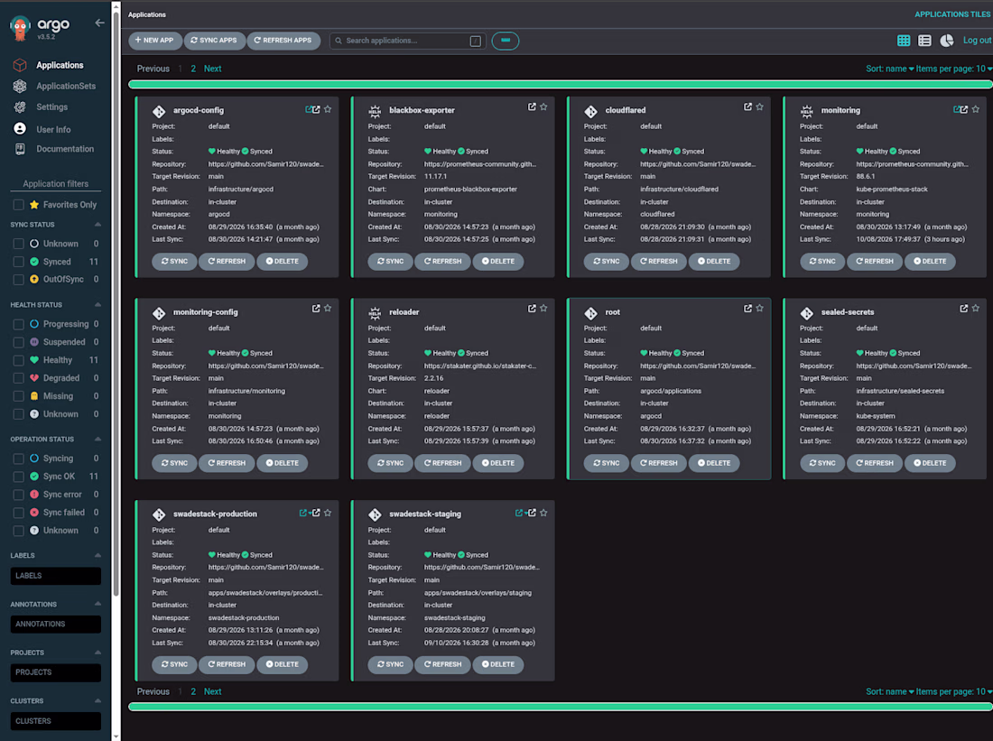Image resolution: width=993 pixels, height=741 pixels.
Task: Select the Sync OK operation filter
Action: (x=18, y=477)
